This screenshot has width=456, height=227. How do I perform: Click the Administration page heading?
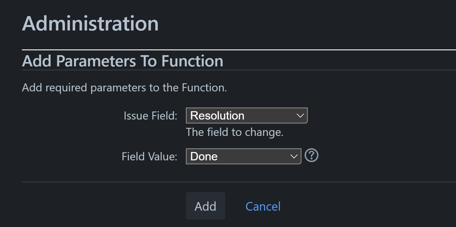tap(90, 24)
